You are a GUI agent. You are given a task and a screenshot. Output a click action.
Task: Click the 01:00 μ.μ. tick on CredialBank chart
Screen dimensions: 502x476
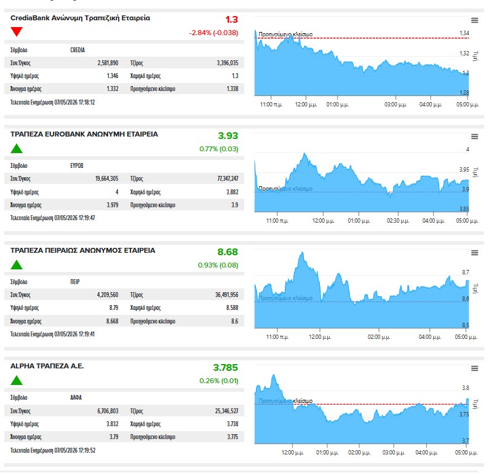click(338, 105)
